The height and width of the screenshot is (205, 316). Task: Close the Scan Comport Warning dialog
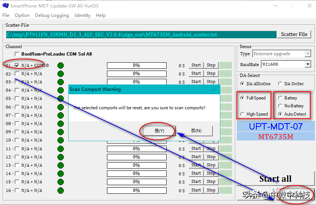coord(214,89)
